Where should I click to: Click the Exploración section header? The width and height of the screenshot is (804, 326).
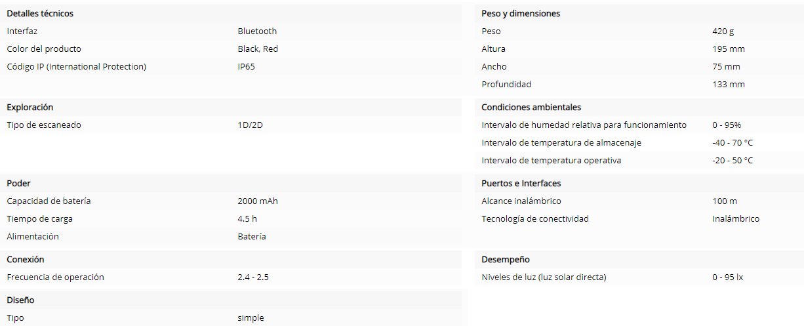coord(30,107)
